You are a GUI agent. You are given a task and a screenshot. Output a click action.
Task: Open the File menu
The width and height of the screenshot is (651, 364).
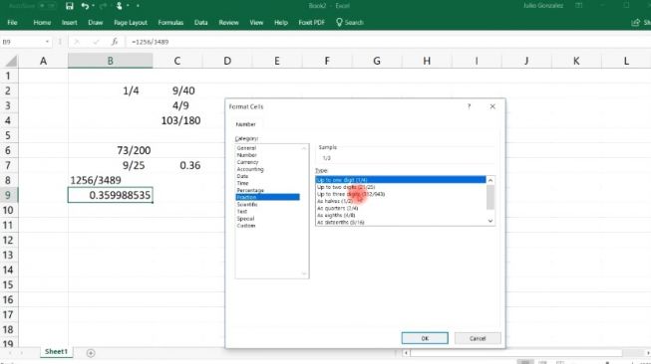(x=12, y=22)
